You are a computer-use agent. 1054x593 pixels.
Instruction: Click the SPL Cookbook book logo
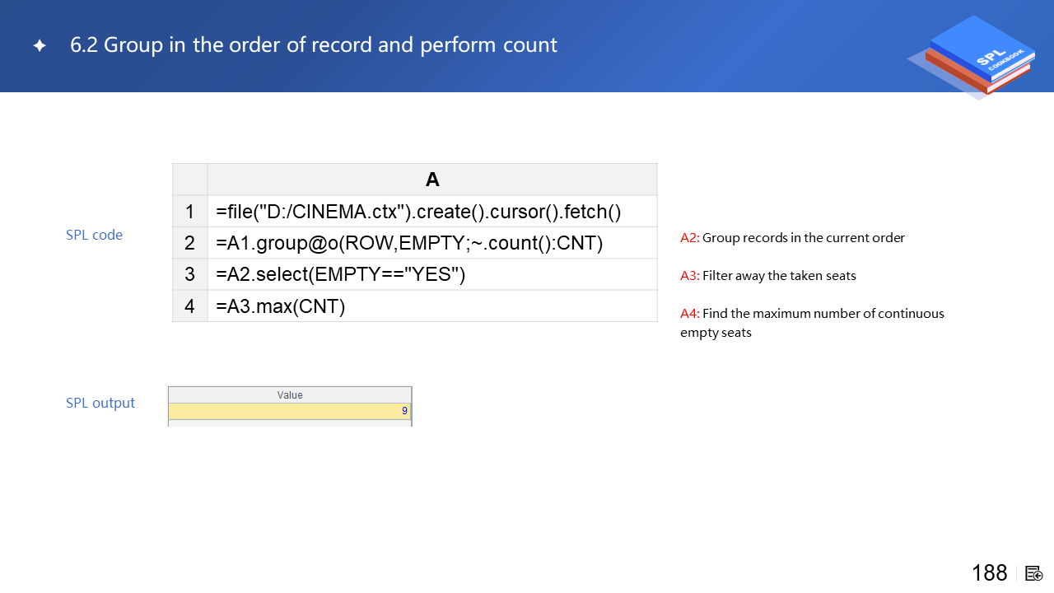pyautogui.click(x=976, y=56)
